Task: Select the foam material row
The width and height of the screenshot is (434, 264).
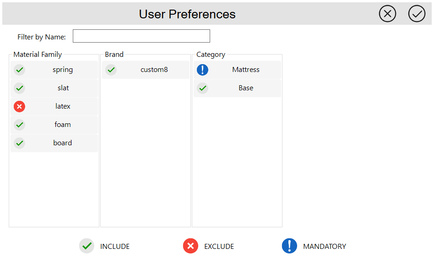Action: (x=63, y=125)
